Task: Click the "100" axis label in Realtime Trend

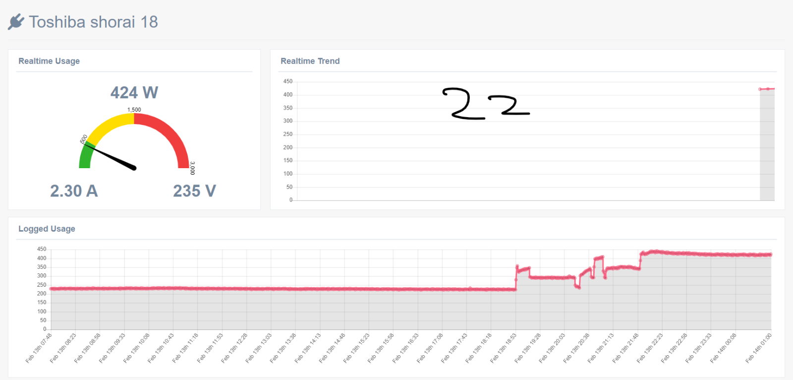Action: point(288,174)
